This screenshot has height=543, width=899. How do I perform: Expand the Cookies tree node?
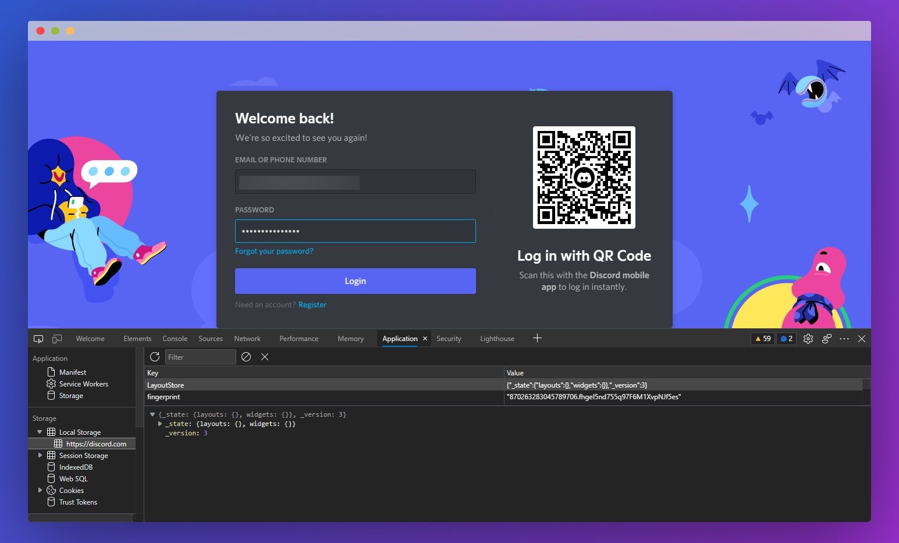tap(40, 490)
